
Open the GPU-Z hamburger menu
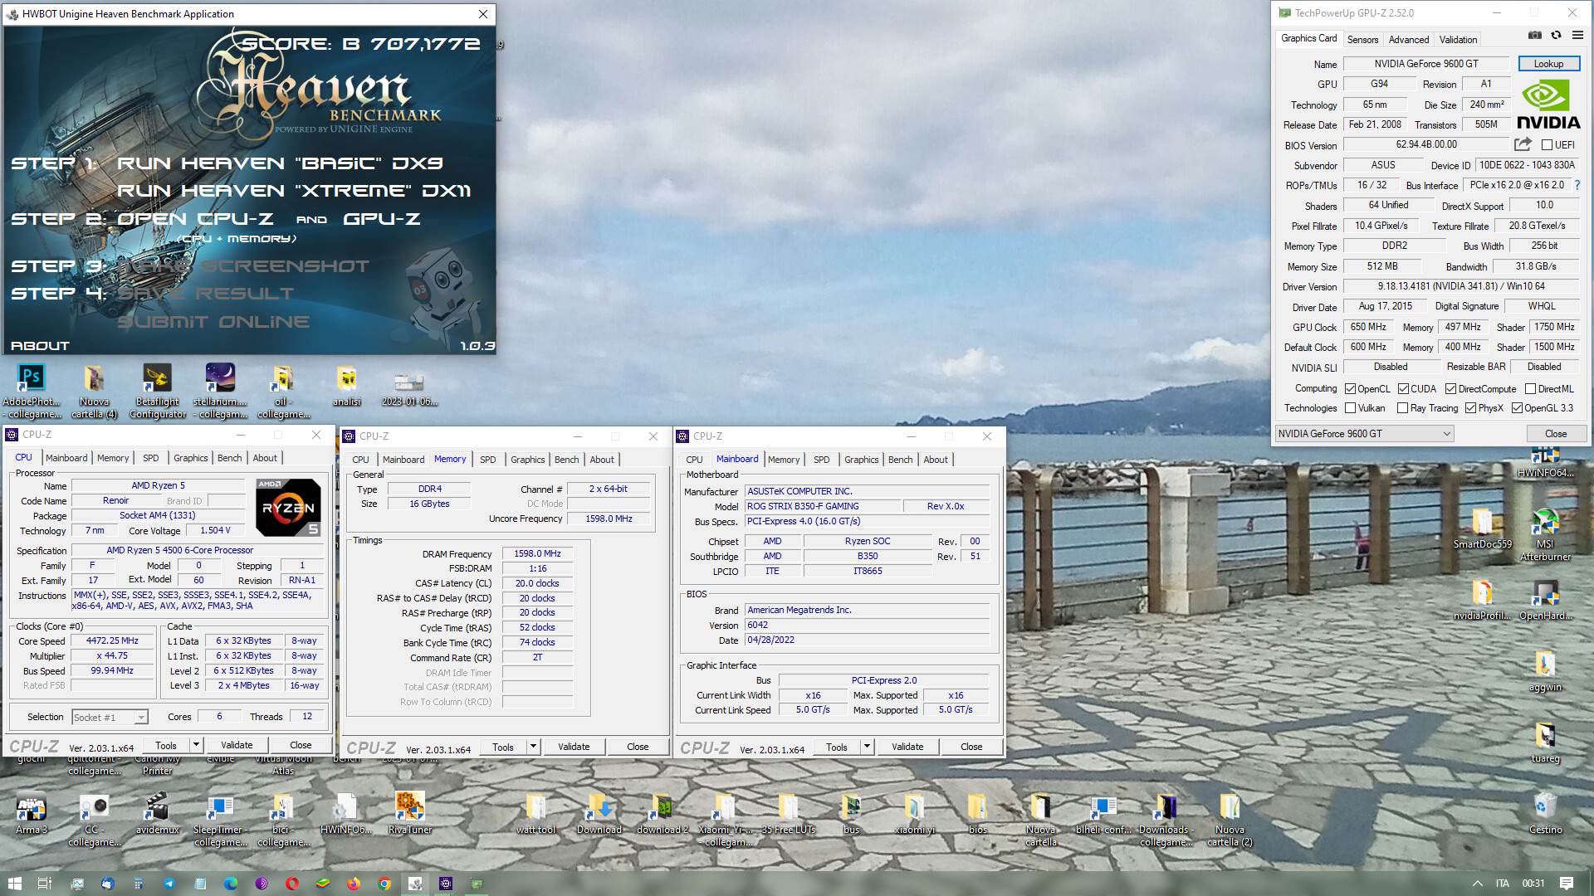point(1577,35)
